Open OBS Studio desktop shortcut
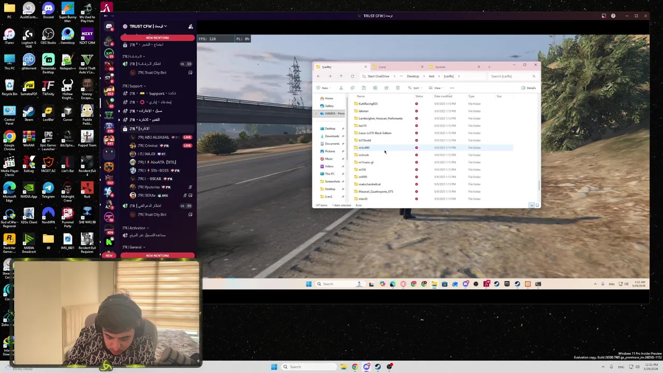Image resolution: width=663 pixels, height=373 pixels. (48, 36)
